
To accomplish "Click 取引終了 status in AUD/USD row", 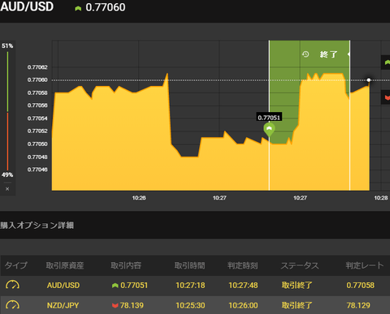I will [297, 286].
